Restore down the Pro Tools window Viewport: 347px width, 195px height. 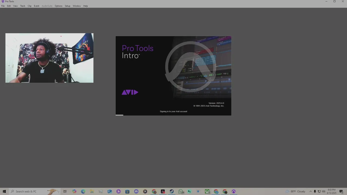335,1
